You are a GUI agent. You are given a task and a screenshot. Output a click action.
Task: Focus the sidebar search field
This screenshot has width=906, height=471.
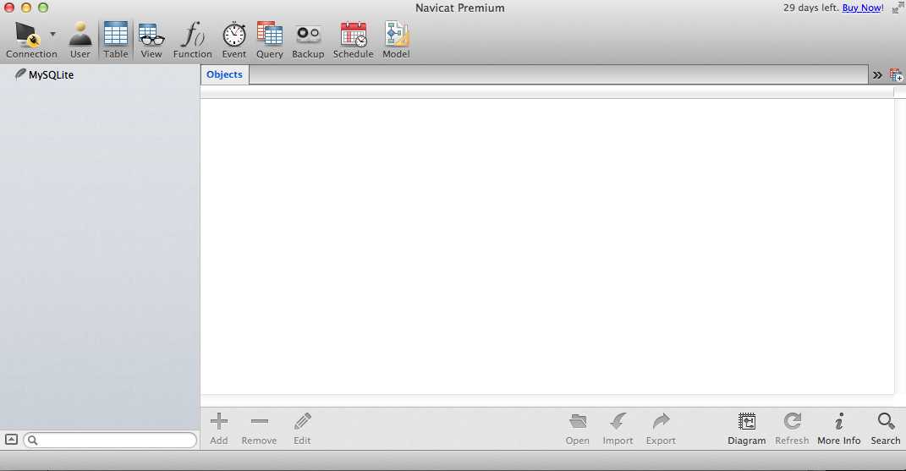[110, 441]
